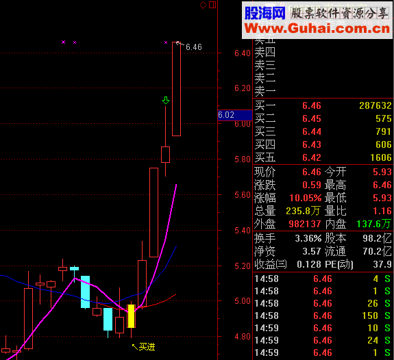
Task: Click the 现价 current price value
Action: (312, 172)
